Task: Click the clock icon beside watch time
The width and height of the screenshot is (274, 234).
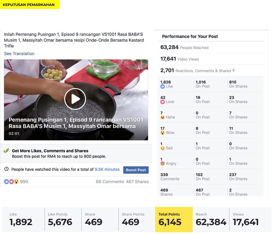Action: click(7, 169)
